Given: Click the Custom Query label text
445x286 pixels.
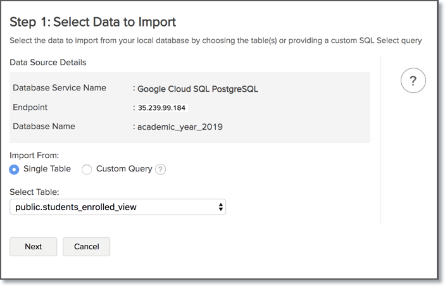Looking at the screenshot, I should point(124,169).
